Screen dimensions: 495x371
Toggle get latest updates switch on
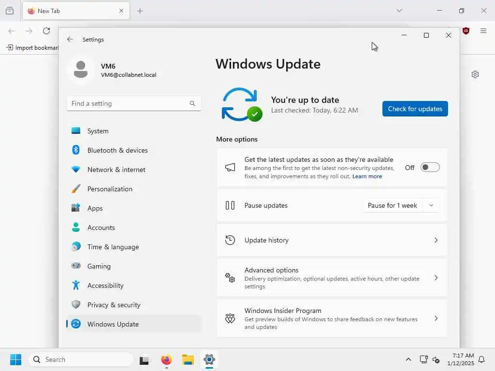(x=430, y=168)
